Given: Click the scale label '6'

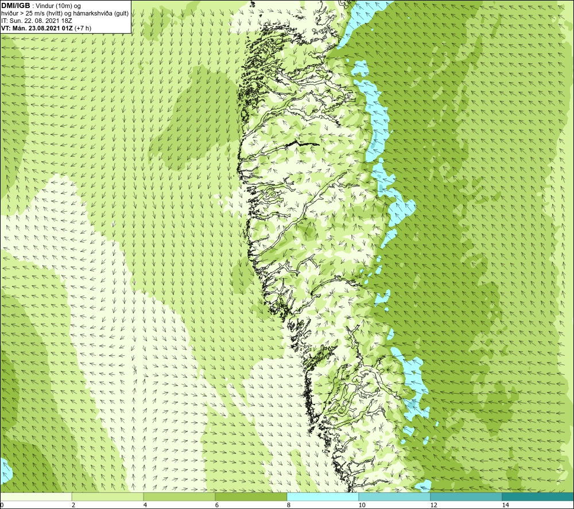Looking at the screenshot, I should 217,506.
